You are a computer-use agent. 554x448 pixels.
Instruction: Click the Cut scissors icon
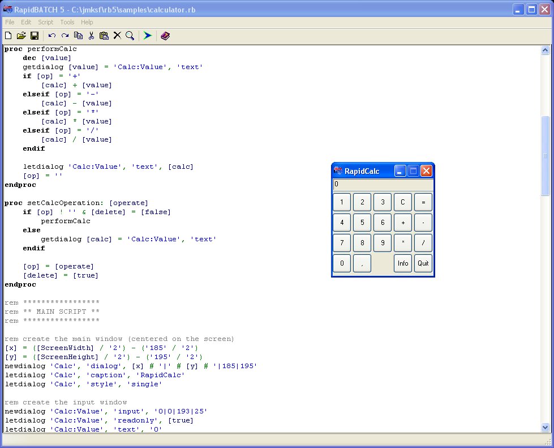click(x=91, y=36)
